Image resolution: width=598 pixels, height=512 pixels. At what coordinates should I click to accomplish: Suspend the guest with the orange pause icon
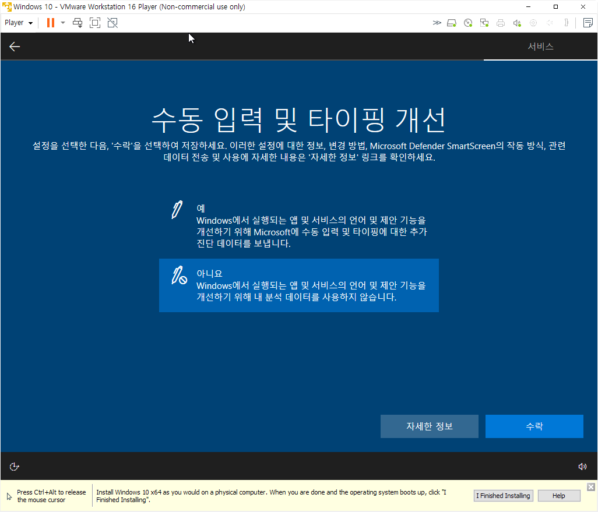click(x=50, y=23)
